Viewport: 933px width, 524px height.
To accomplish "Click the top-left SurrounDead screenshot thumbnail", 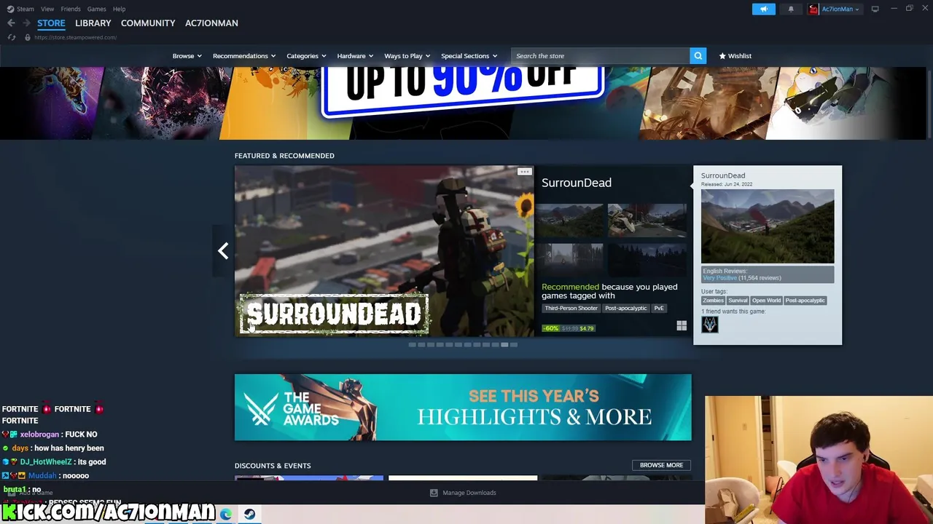I will coord(571,219).
